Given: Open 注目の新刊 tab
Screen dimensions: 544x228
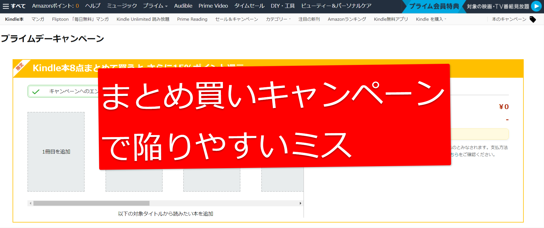Looking at the screenshot, I should click(x=309, y=19).
